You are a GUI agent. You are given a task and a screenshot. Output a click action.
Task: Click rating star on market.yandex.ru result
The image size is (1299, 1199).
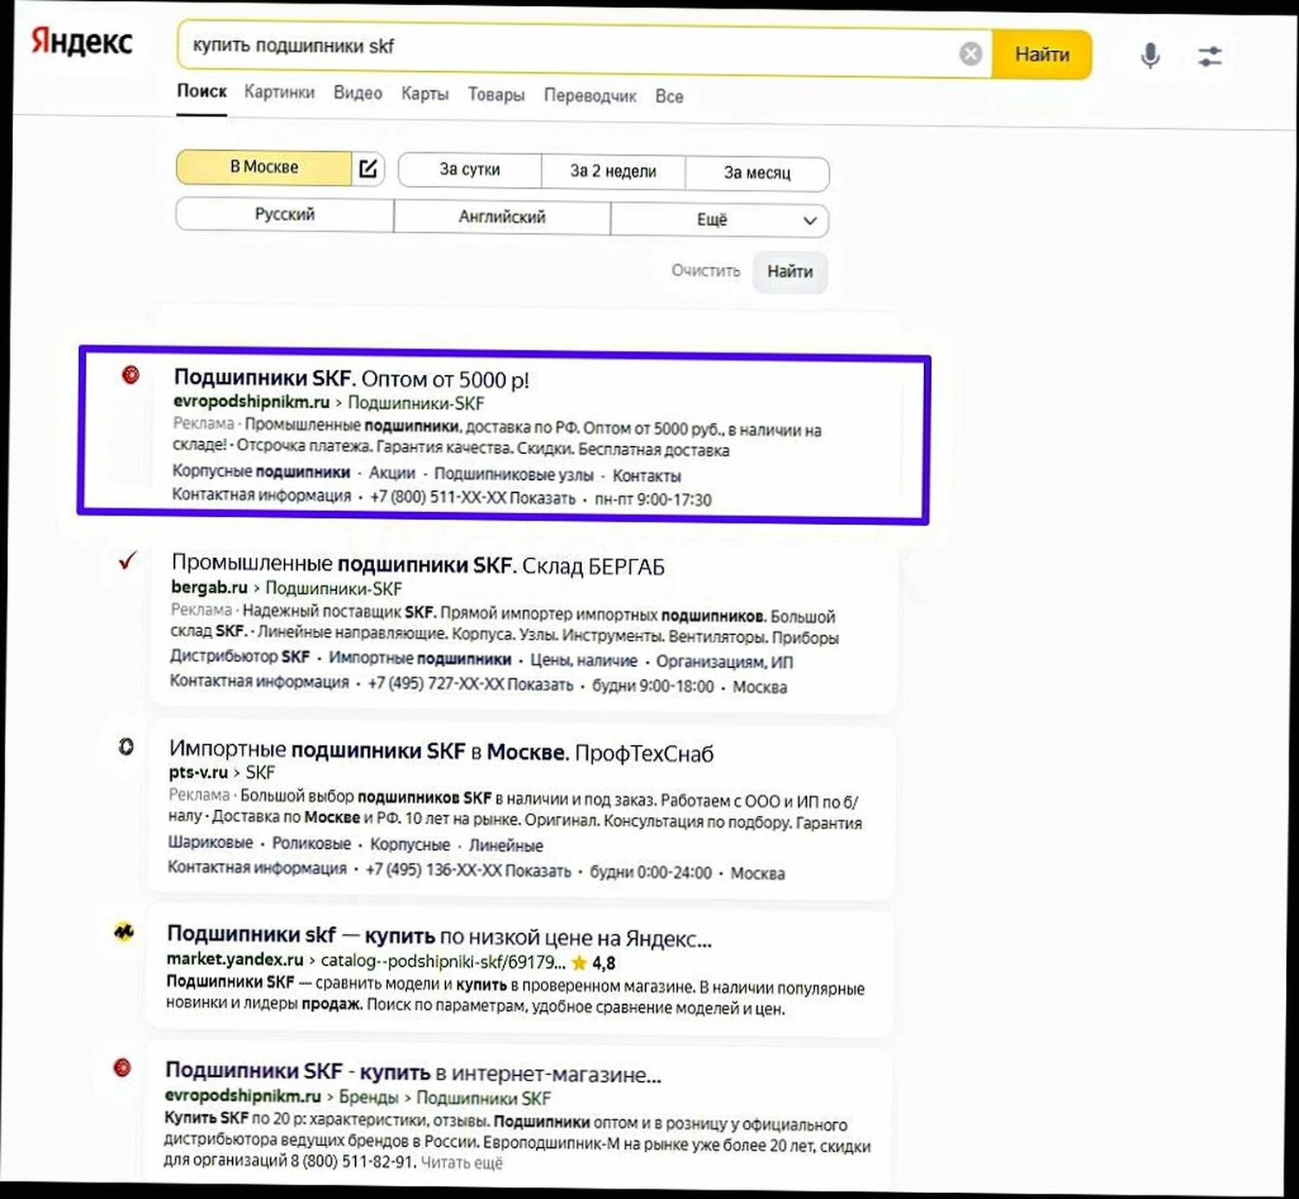pos(579,962)
